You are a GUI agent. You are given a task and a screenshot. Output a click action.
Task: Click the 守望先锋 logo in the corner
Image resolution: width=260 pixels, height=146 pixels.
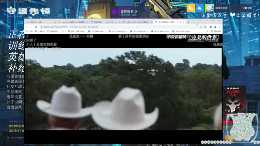click(x=28, y=11)
